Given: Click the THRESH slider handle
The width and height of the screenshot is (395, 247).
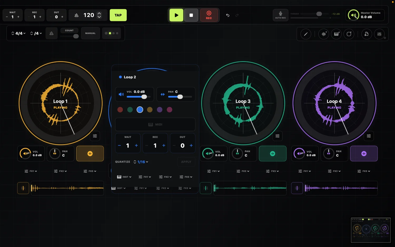Looking at the screenshot, I should [319, 14].
